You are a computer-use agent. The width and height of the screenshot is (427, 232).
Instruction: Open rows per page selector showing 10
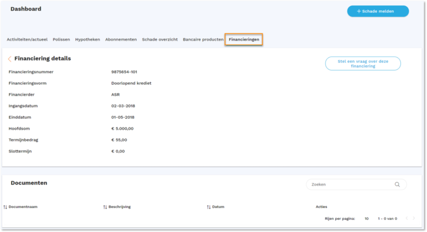tap(366, 218)
